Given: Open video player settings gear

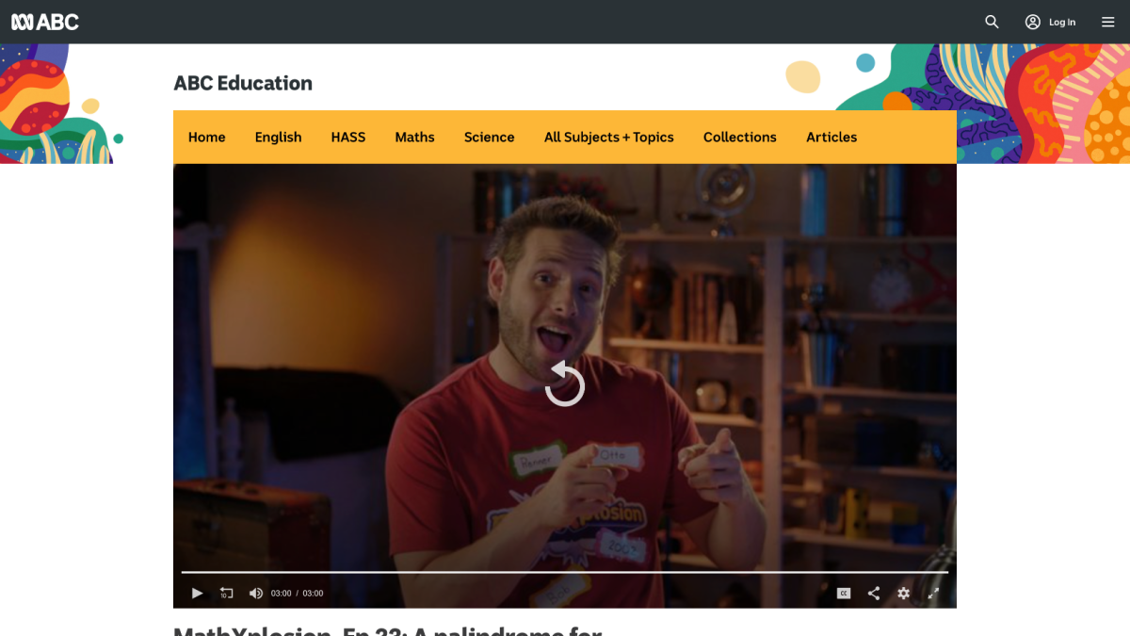Looking at the screenshot, I should (904, 593).
